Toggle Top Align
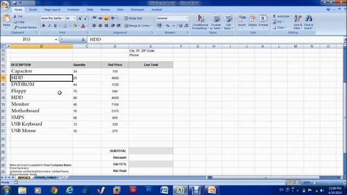Viewport: 347px width, 195px height. (x=94, y=18)
